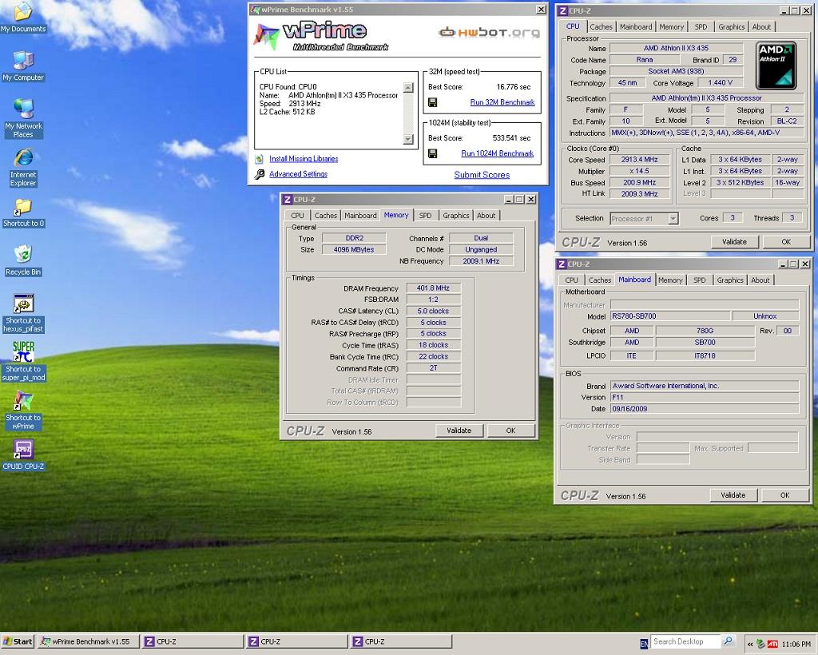This screenshot has width=818, height=655.
Task: Click the Socket AM3 (938) package field
Action: tap(676, 71)
